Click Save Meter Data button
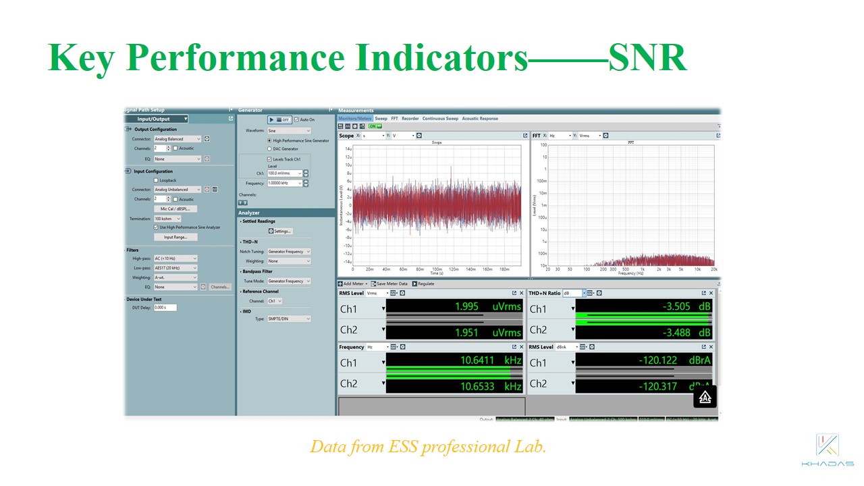 point(389,283)
